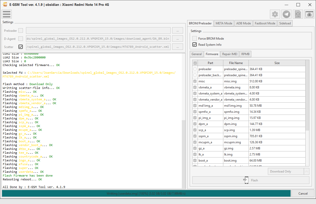Open the Repair IMEI tab
The height and width of the screenshot is (204, 316).
point(230,54)
